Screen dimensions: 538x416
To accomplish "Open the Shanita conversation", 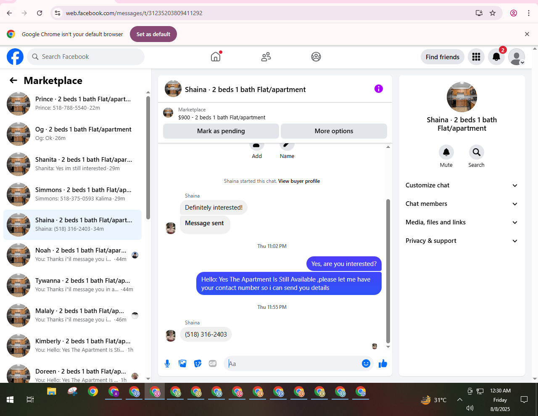I will point(72,164).
